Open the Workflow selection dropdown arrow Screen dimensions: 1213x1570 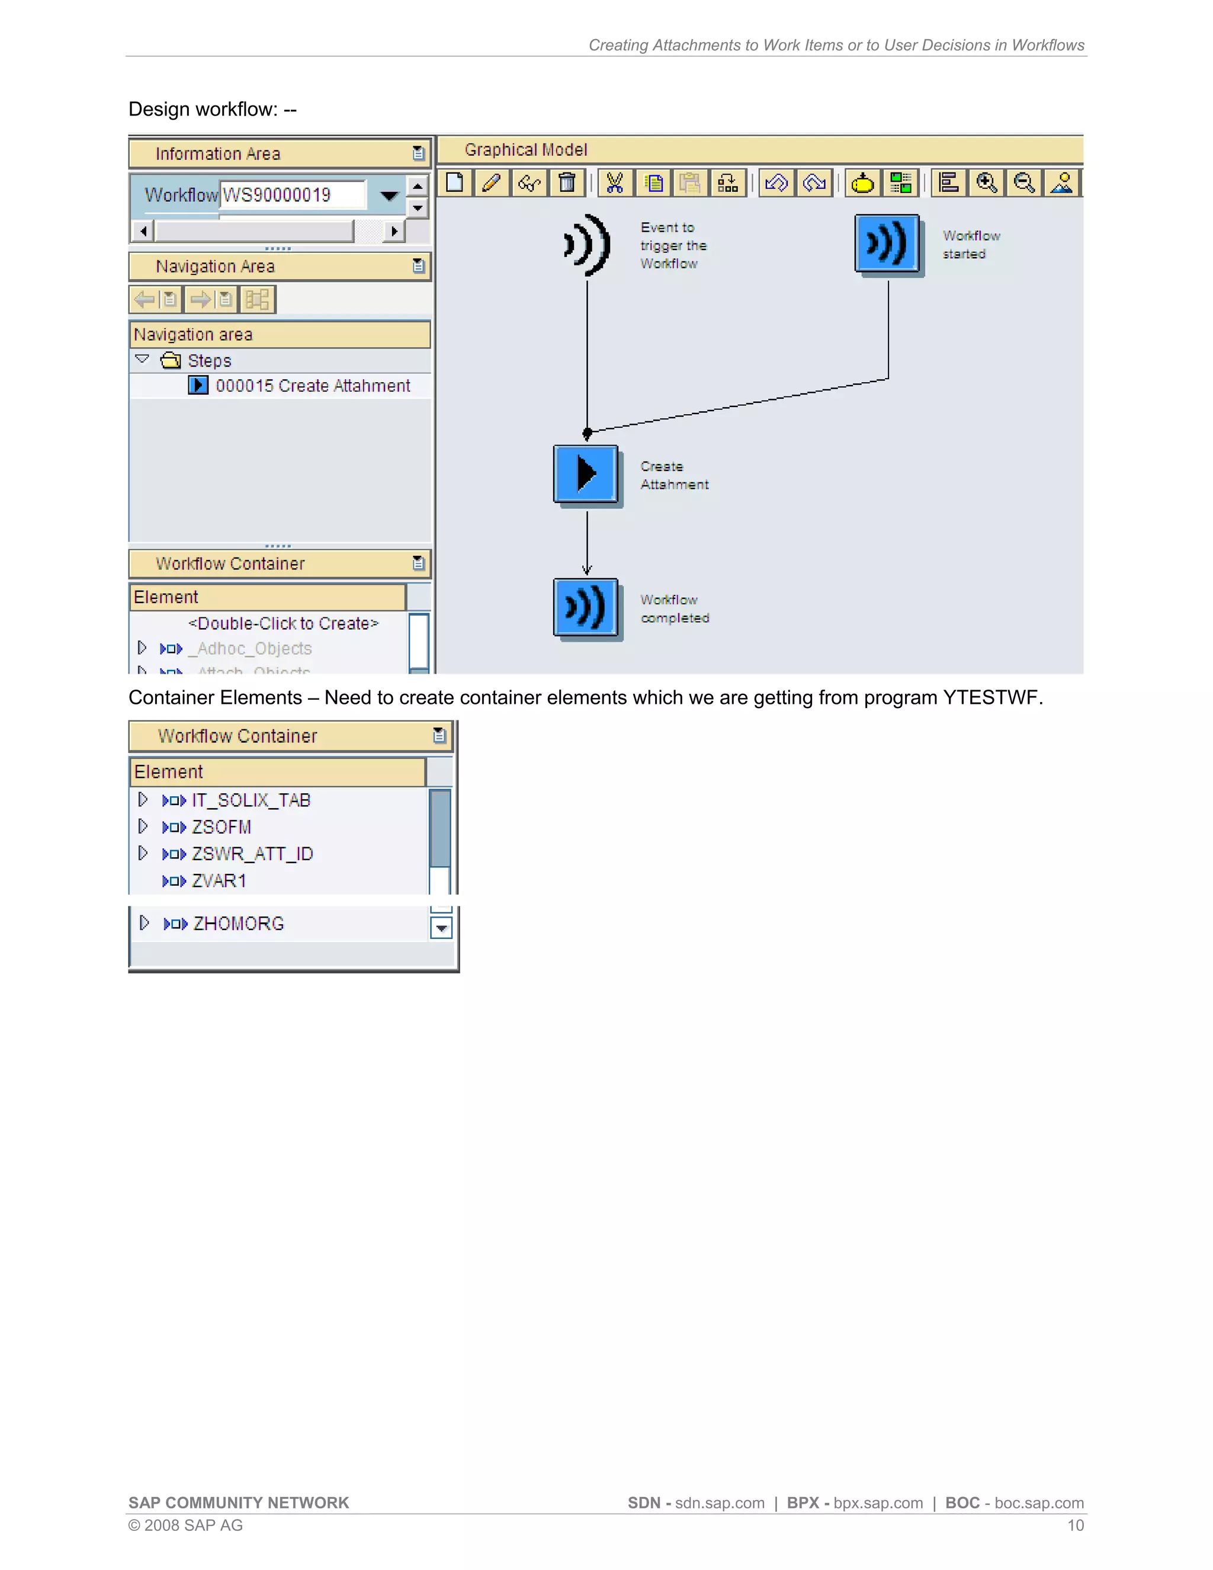point(389,196)
